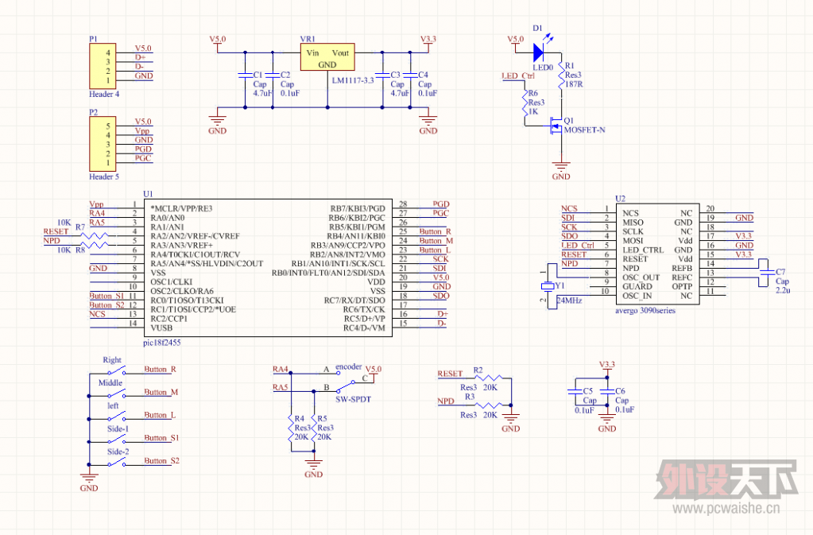Click Button_R net label on U1 pin 25
This screenshot has width=813, height=535.
(435, 231)
